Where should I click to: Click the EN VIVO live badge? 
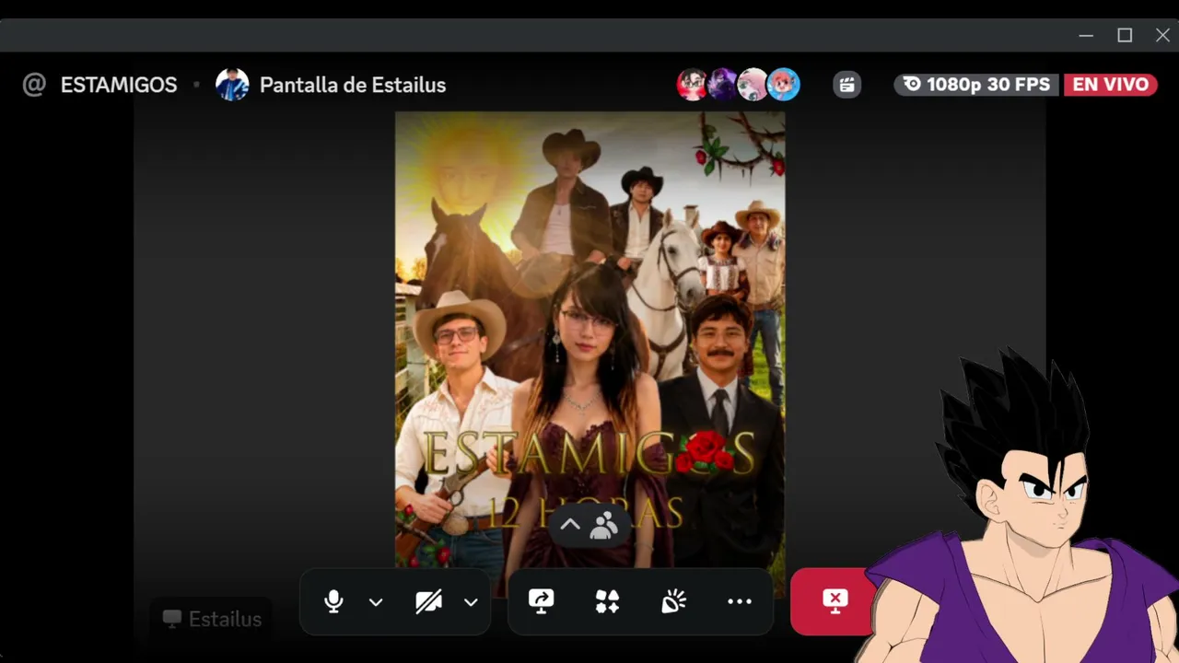(x=1110, y=85)
